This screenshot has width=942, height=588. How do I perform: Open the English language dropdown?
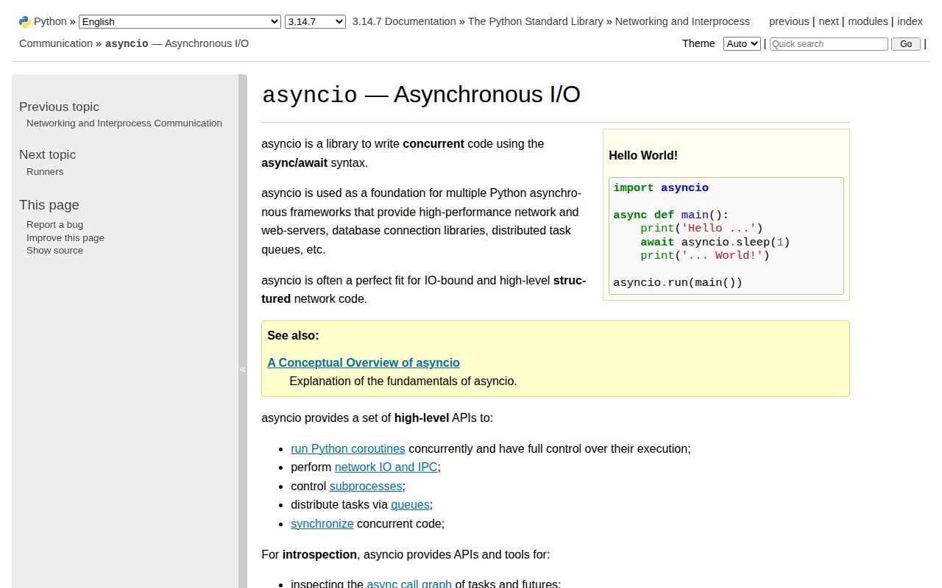click(180, 22)
